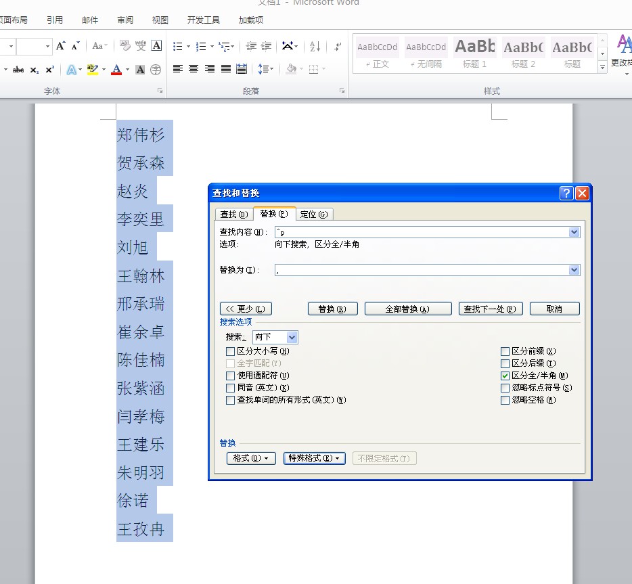Click the Shading paint bucket icon
Screen dimensions: 632x584
coord(291,69)
